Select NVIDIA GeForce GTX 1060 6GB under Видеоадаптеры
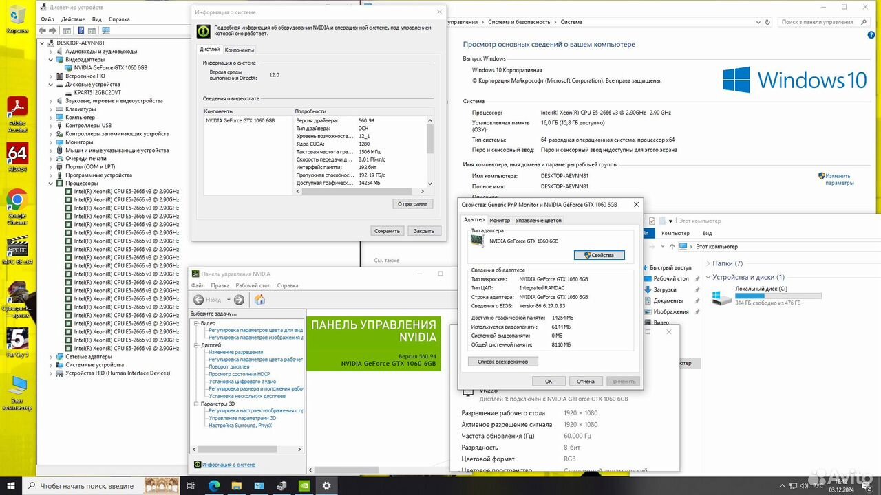Viewport: 881px width, 495px height. point(110,67)
